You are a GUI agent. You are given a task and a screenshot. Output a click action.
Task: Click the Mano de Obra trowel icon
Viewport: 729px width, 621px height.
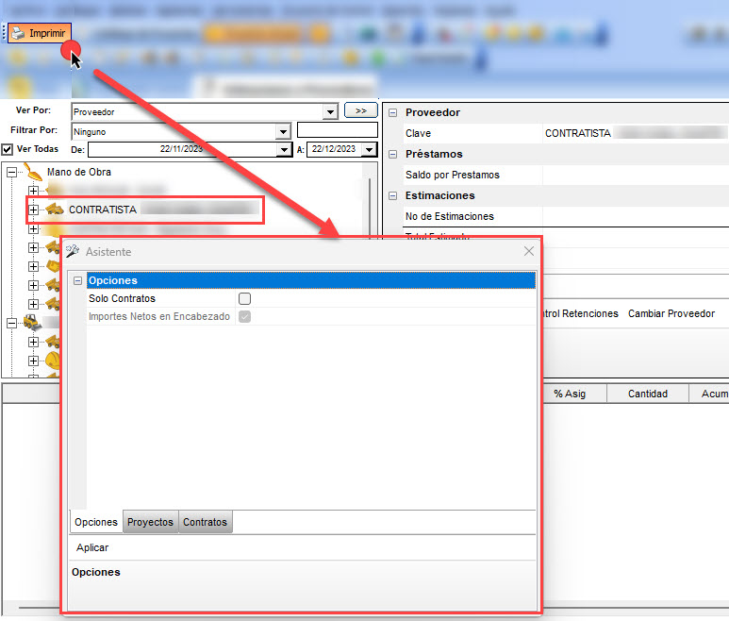coord(33,173)
